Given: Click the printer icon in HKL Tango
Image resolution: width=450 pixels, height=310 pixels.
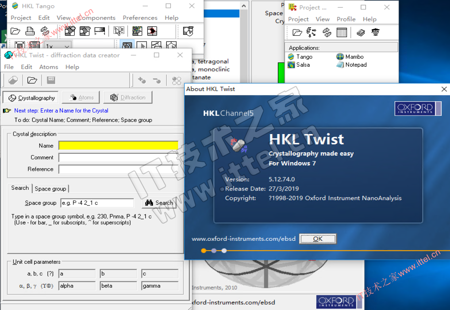Looking at the screenshot, I should tap(30, 31).
